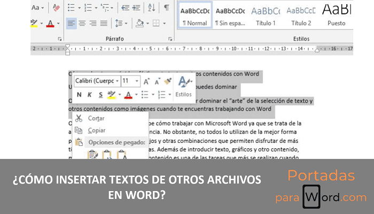Image resolution: width=374 pixels, height=214 pixels.
Task: Toggle Justify alignment in the Párrafo group
Action: pos(104,24)
